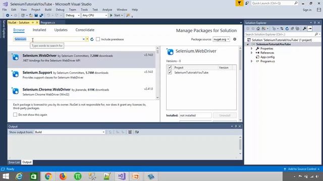This screenshot has width=323, height=181.
Task: Click Sync with Active Document icon
Action: tap(282, 29)
